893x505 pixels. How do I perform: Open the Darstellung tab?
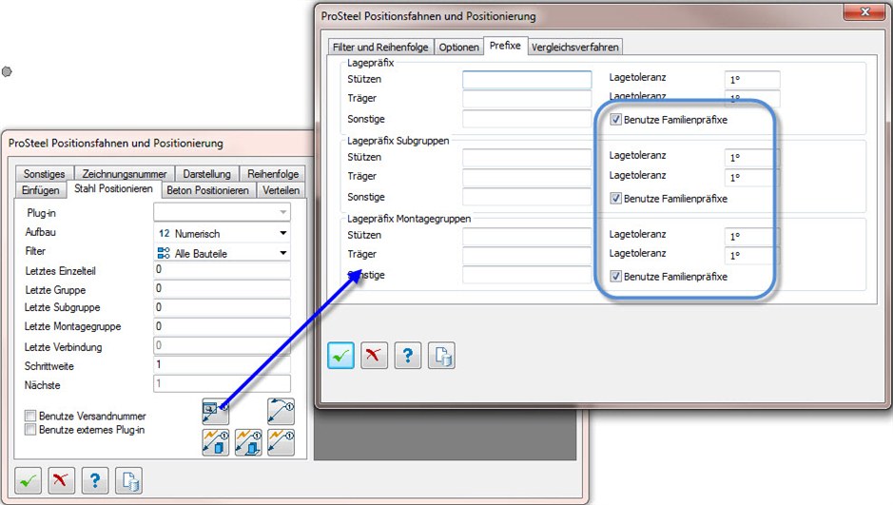pos(207,174)
